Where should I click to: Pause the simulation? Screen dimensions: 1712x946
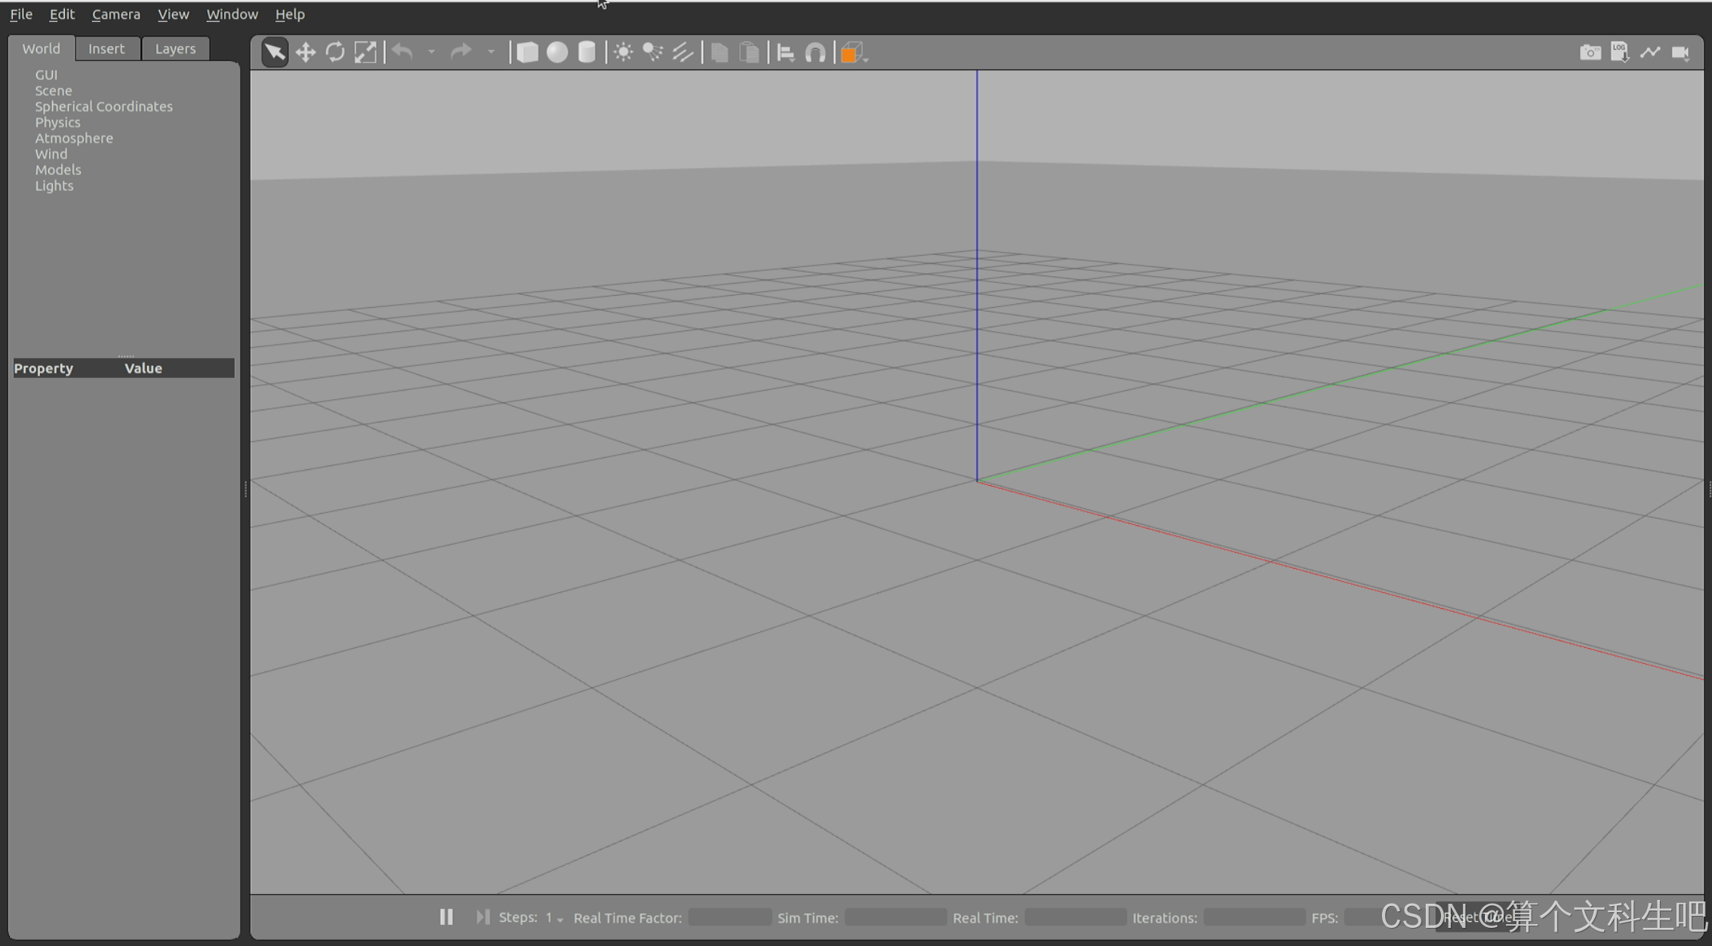click(x=446, y=917)
